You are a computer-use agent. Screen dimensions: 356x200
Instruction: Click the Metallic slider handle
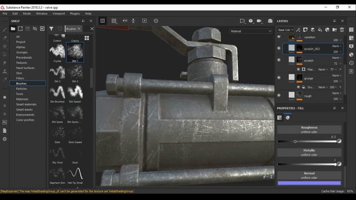335,164
